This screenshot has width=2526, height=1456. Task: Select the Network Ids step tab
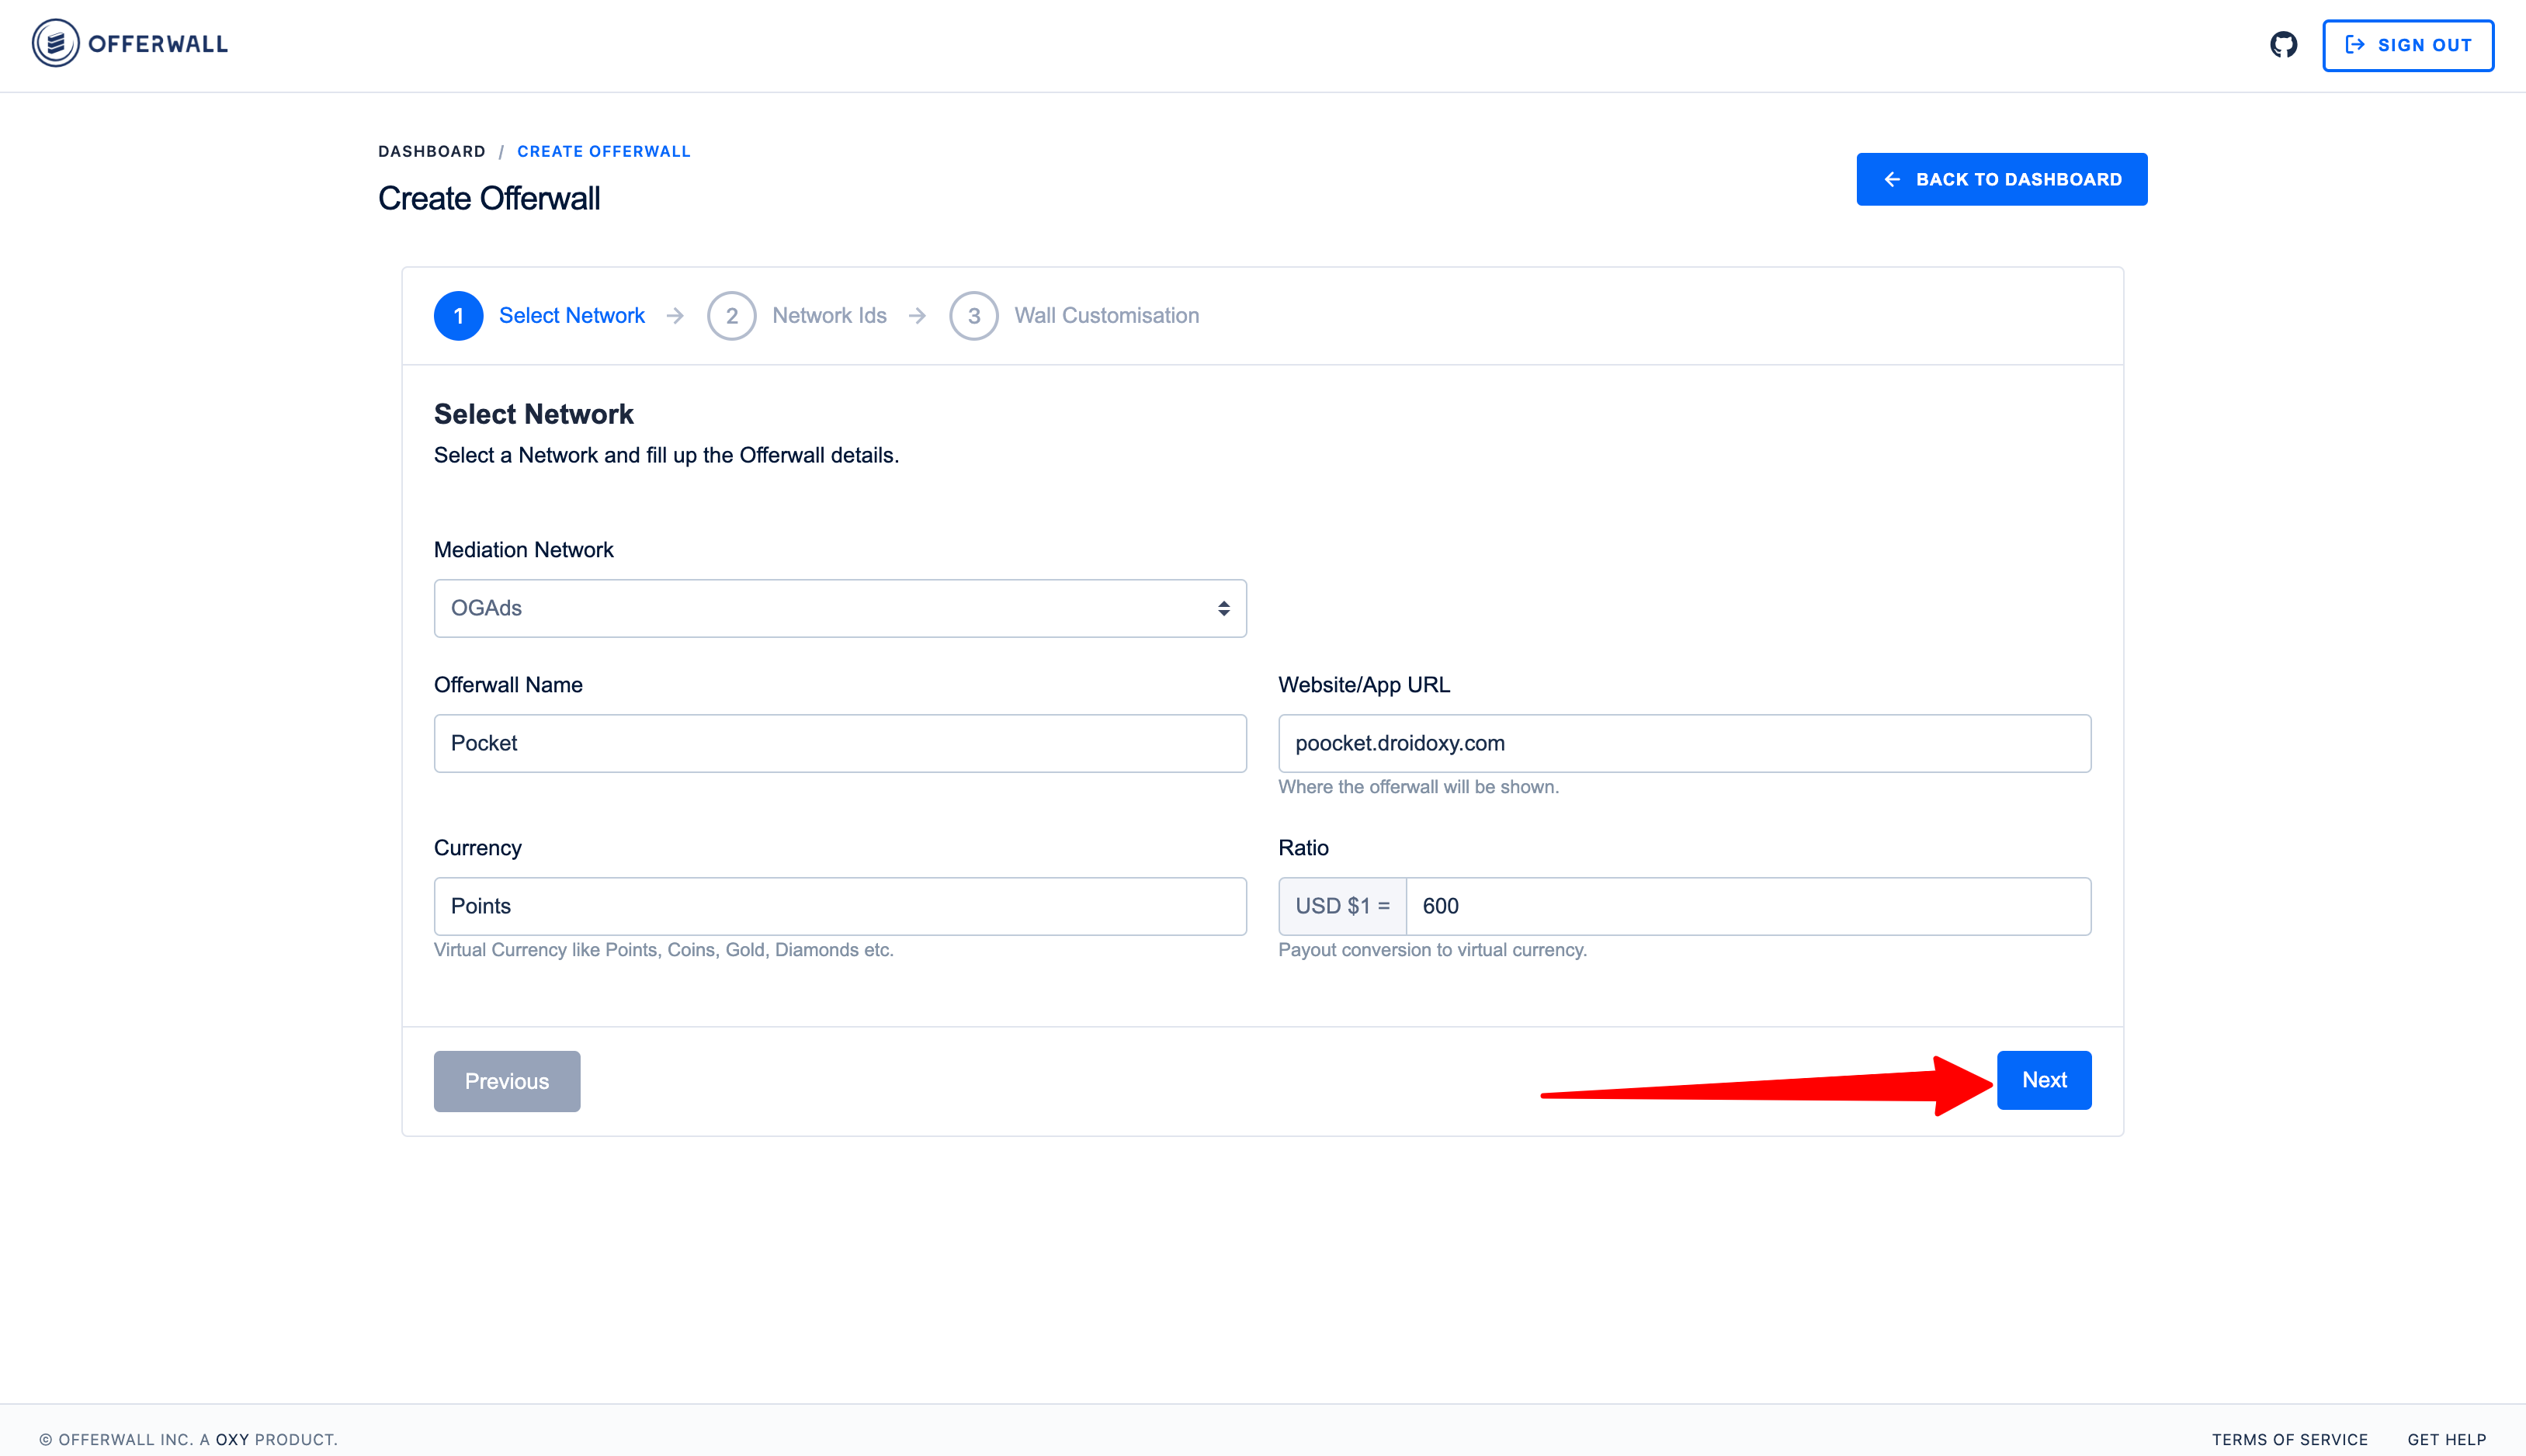828,316
